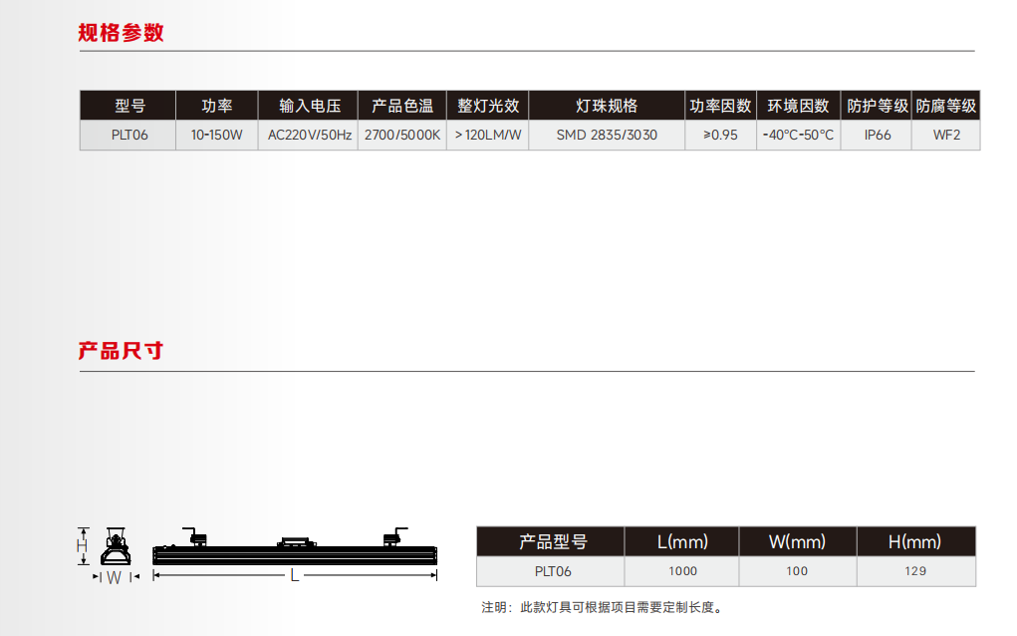Image resolution: width=1017 pixels, height=636 pixels.
Task: Click the 产品型号 header in dimensions table
Action: [x=552, y=541]
